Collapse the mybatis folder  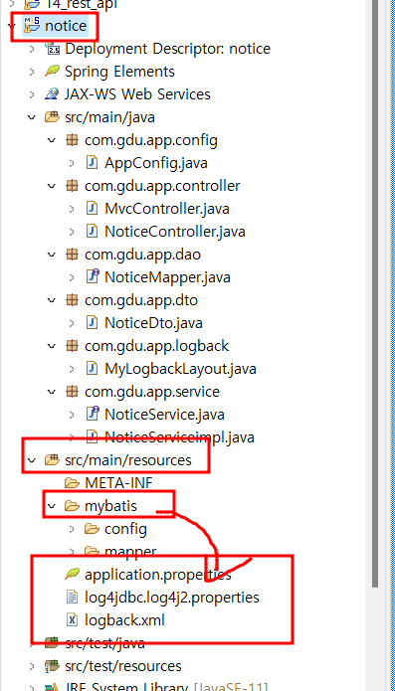tap(52, 506)
